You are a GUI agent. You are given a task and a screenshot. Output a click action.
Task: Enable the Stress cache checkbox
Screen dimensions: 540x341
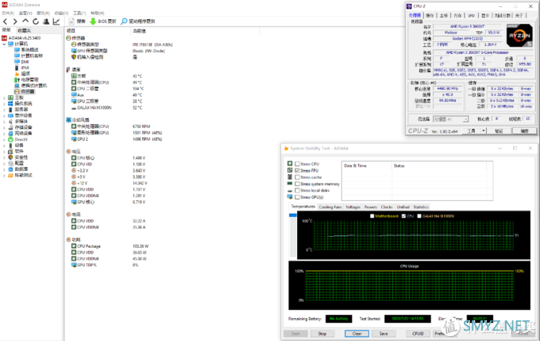(x=297, y=177)
